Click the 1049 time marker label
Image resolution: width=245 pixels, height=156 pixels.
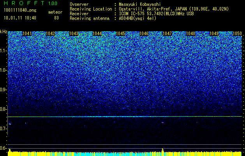(x=214, y=34)
